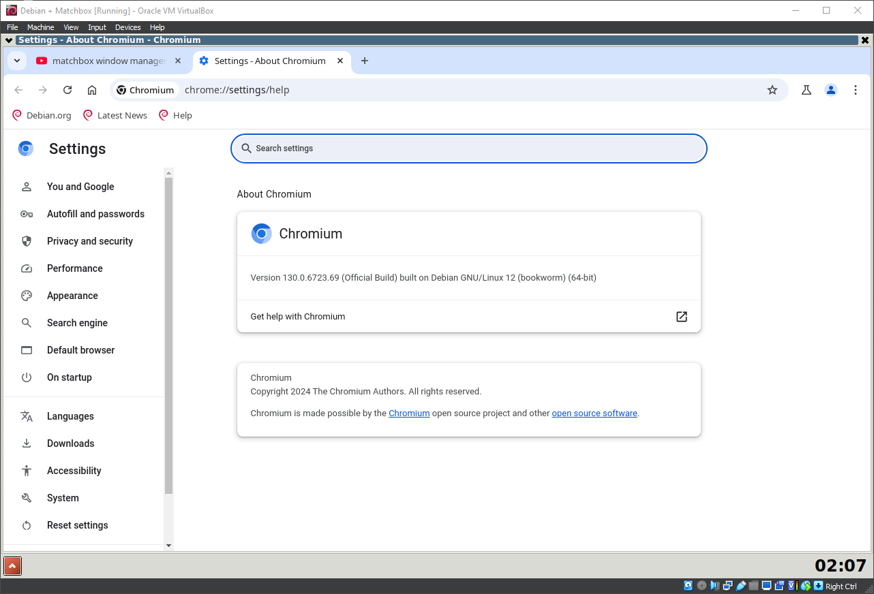Bookmark this page via the star icon
This screenshot has width=874, height=594.
[x=772, y=89]
